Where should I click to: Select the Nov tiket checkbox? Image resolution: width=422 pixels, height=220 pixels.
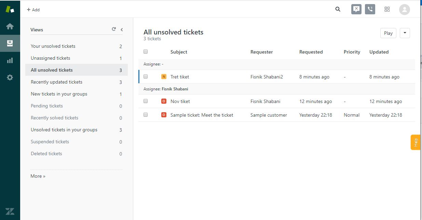pyautogui.click(x=146, y=101)
